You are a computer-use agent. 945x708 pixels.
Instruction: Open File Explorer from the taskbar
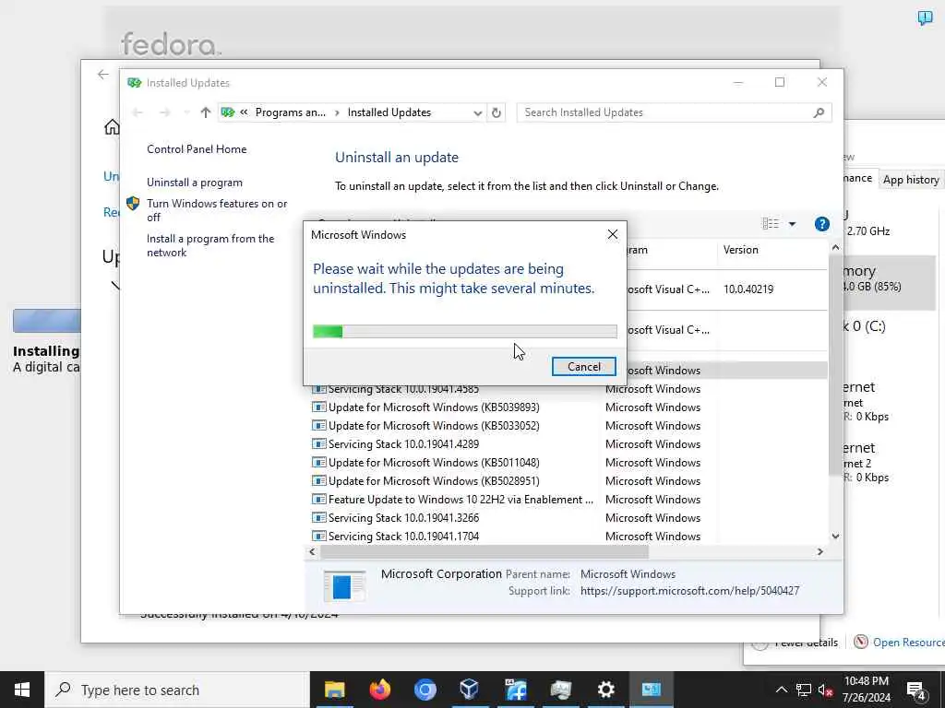coord(334,690)
